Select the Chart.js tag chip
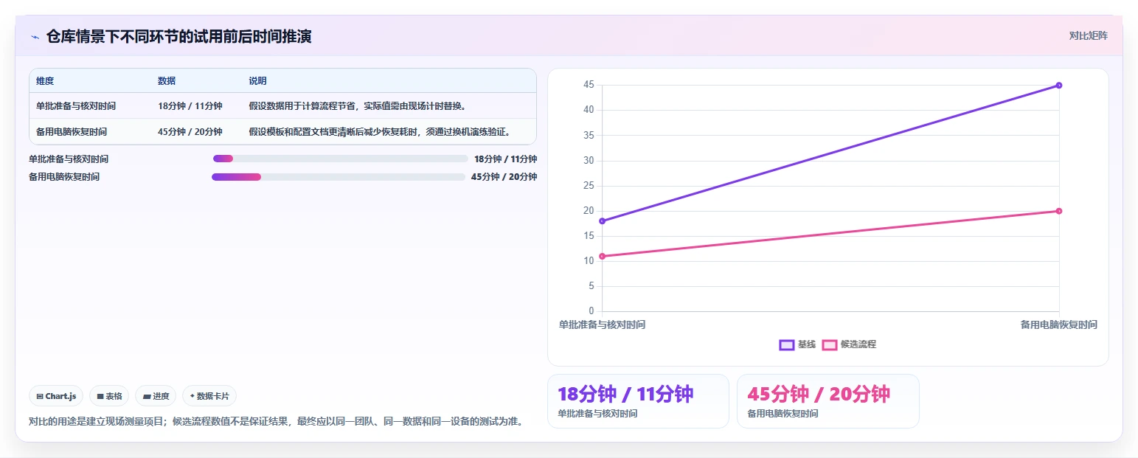1138x458 pixels. click(x=57, y=396)
